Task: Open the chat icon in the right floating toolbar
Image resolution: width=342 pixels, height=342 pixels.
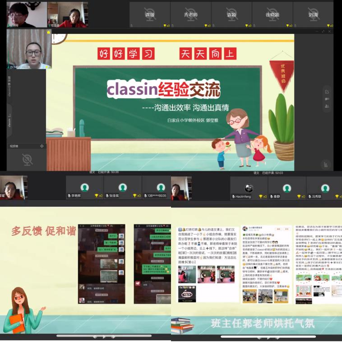Action: coord(327,99)
